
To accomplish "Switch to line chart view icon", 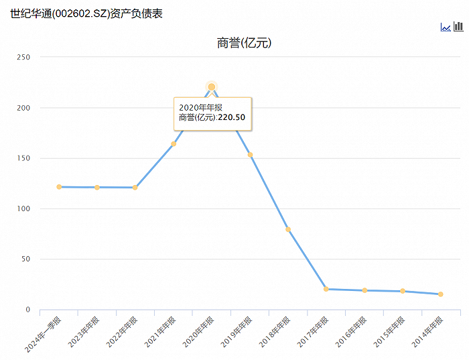I will [446, 27].
